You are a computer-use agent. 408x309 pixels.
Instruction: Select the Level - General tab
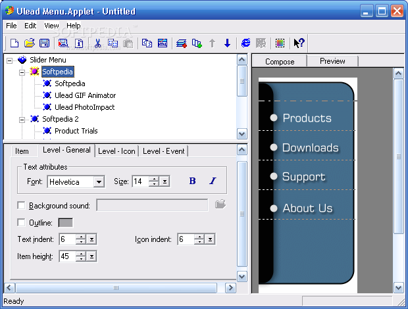(66, 150)
